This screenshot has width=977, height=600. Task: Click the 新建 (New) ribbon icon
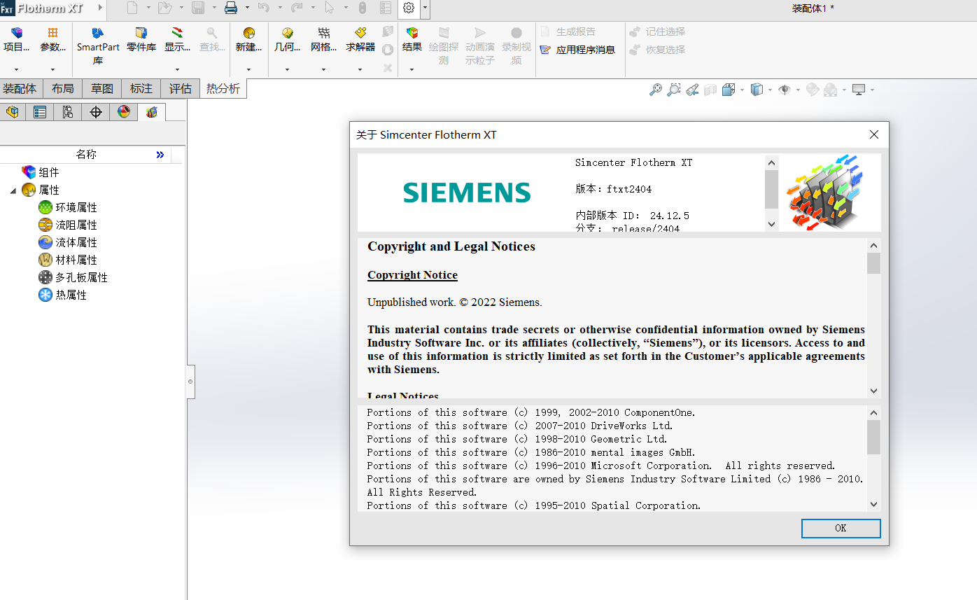pos(249,33)
